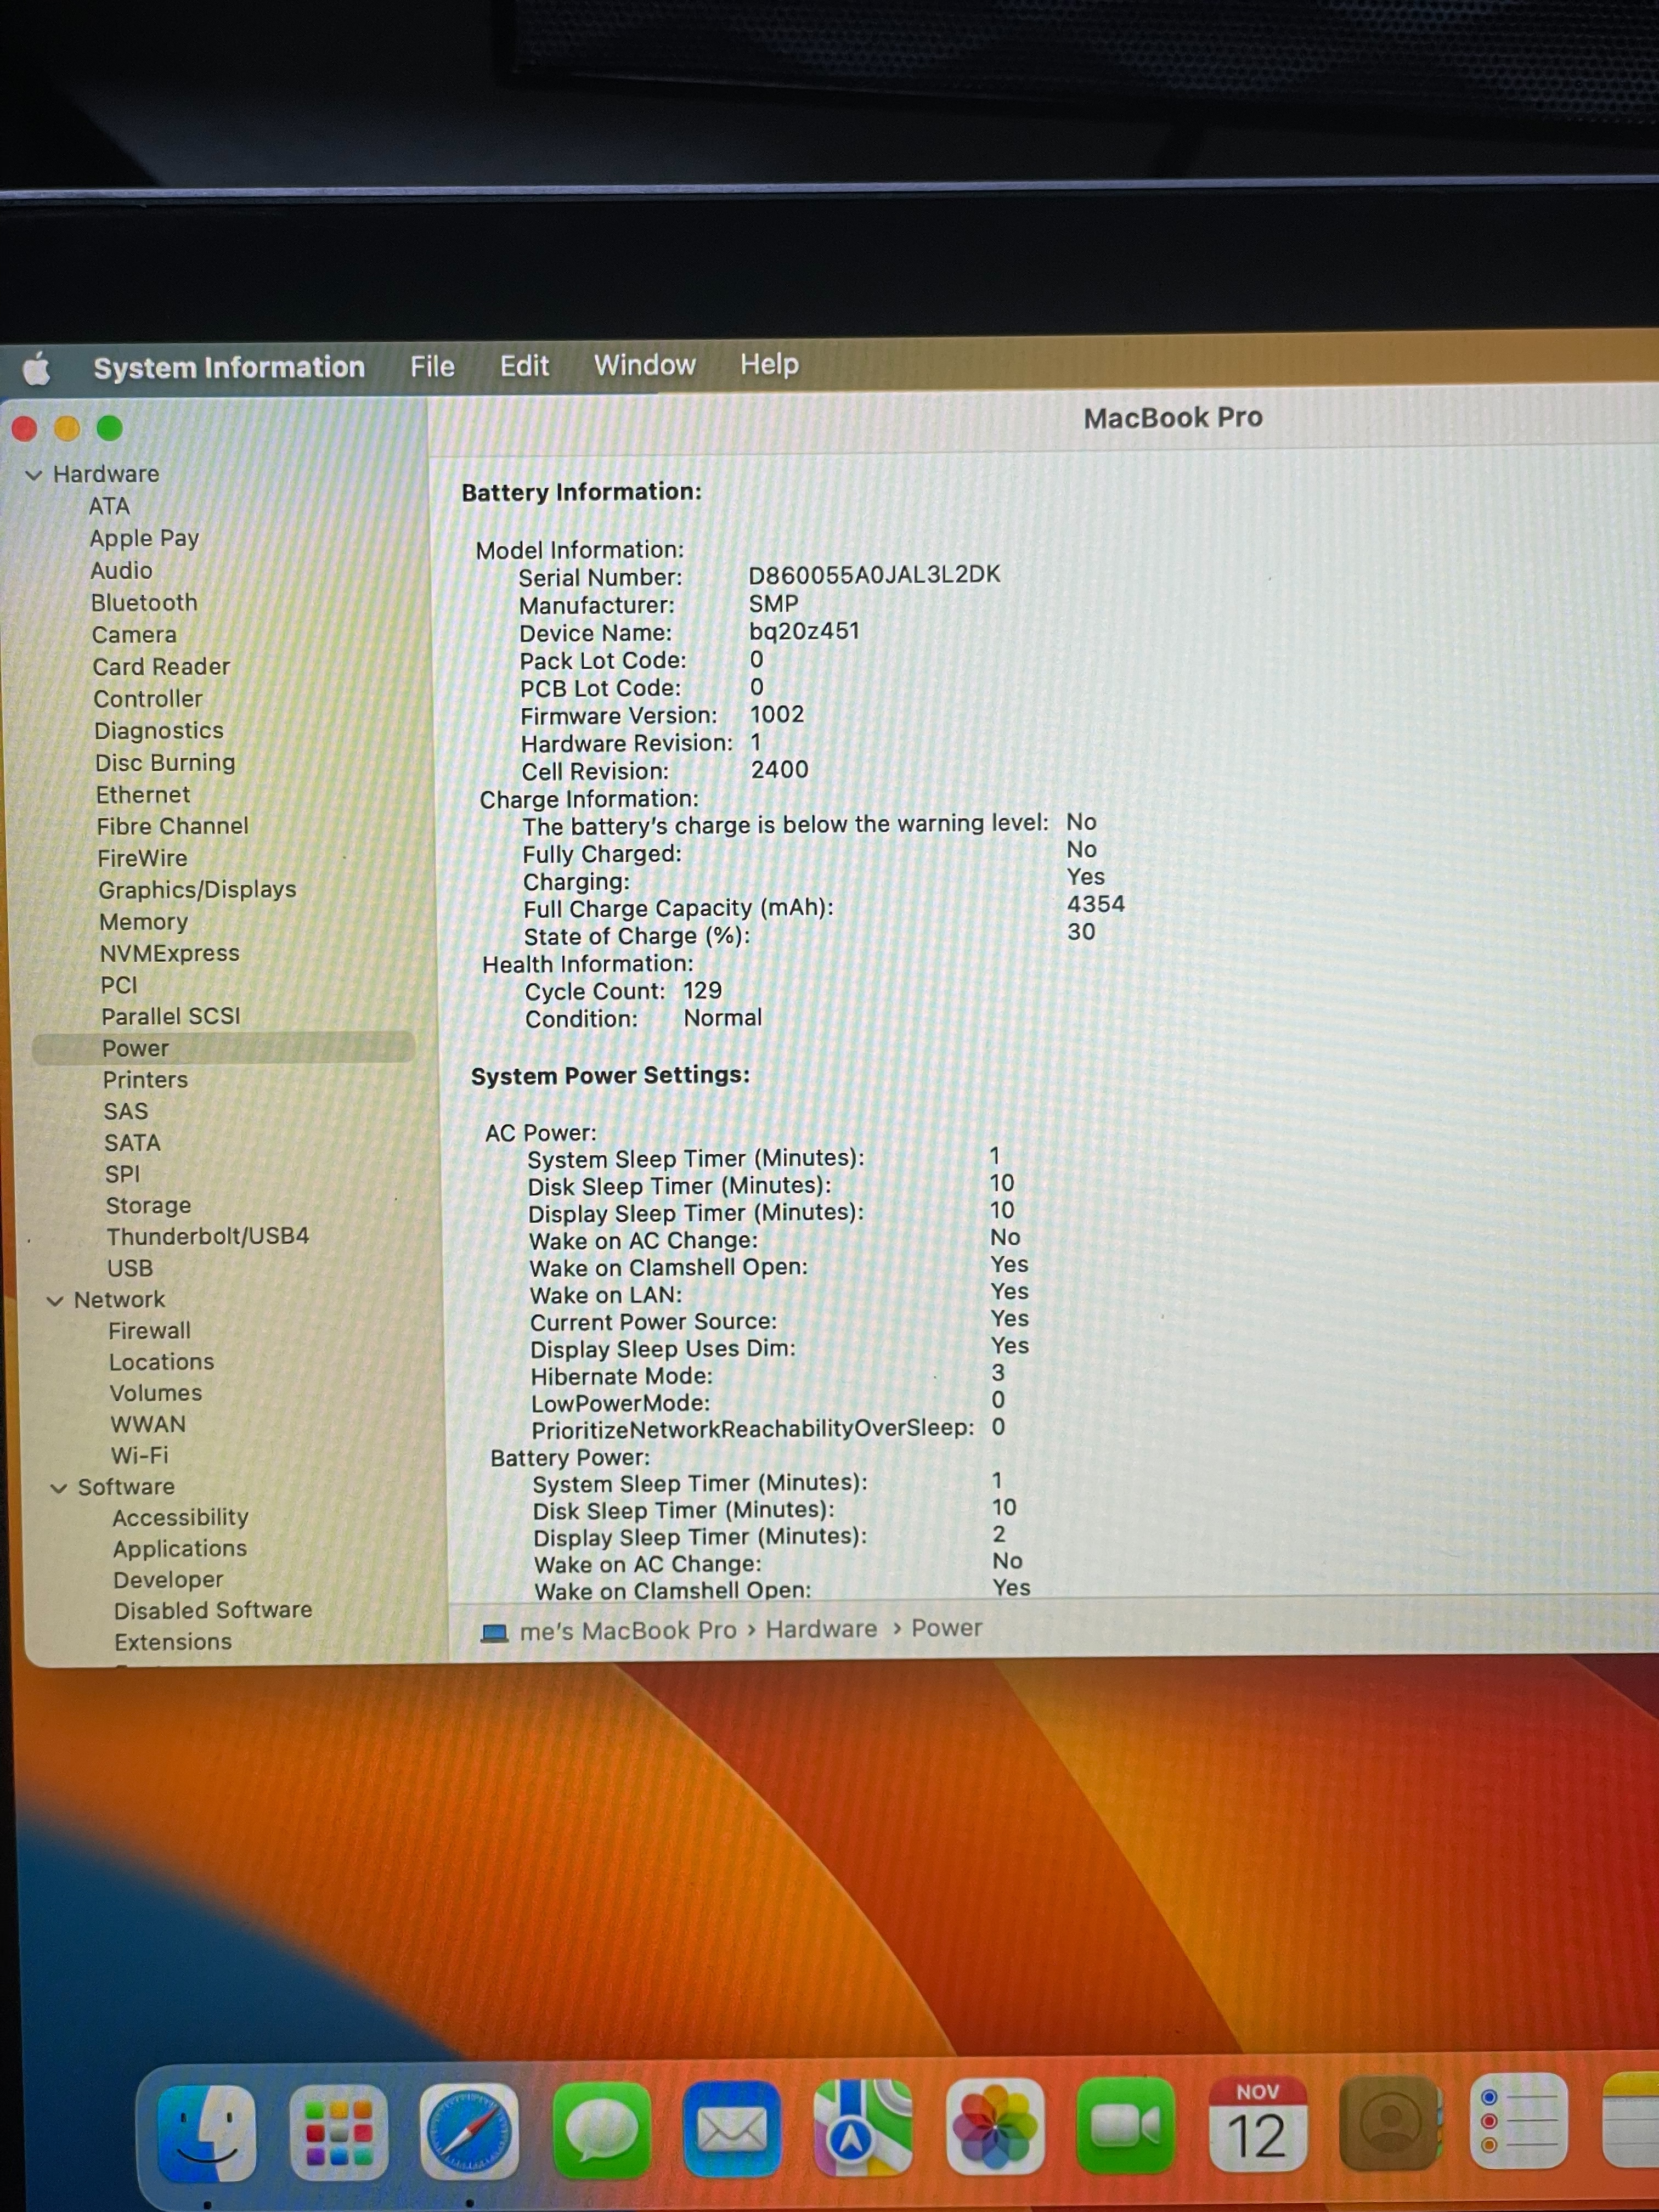Select Wi-Fi under Network
The height and width of the screenshot is (2212, 1659).
coord(139,1456)
